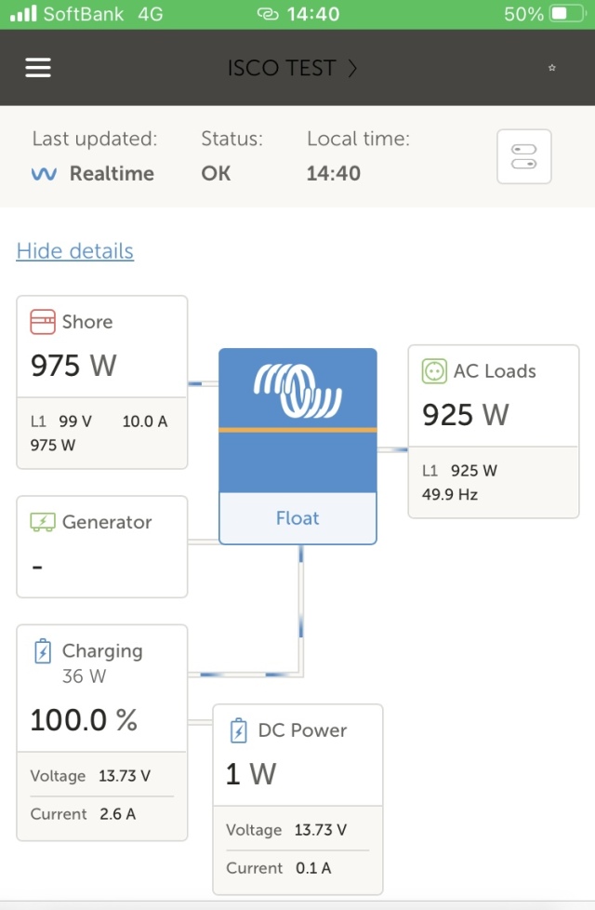The width and height of the screenshot is (595, 910).
Task: Expand the chevron next to ISCO TEST
Action: pos(352,69)
